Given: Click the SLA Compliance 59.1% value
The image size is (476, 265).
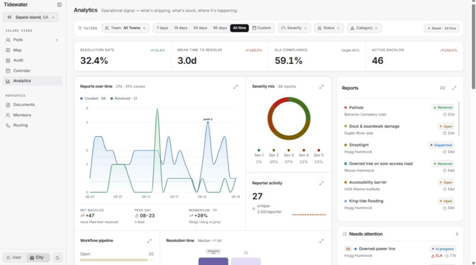Looking at the screenshot, I should [289, 61].
